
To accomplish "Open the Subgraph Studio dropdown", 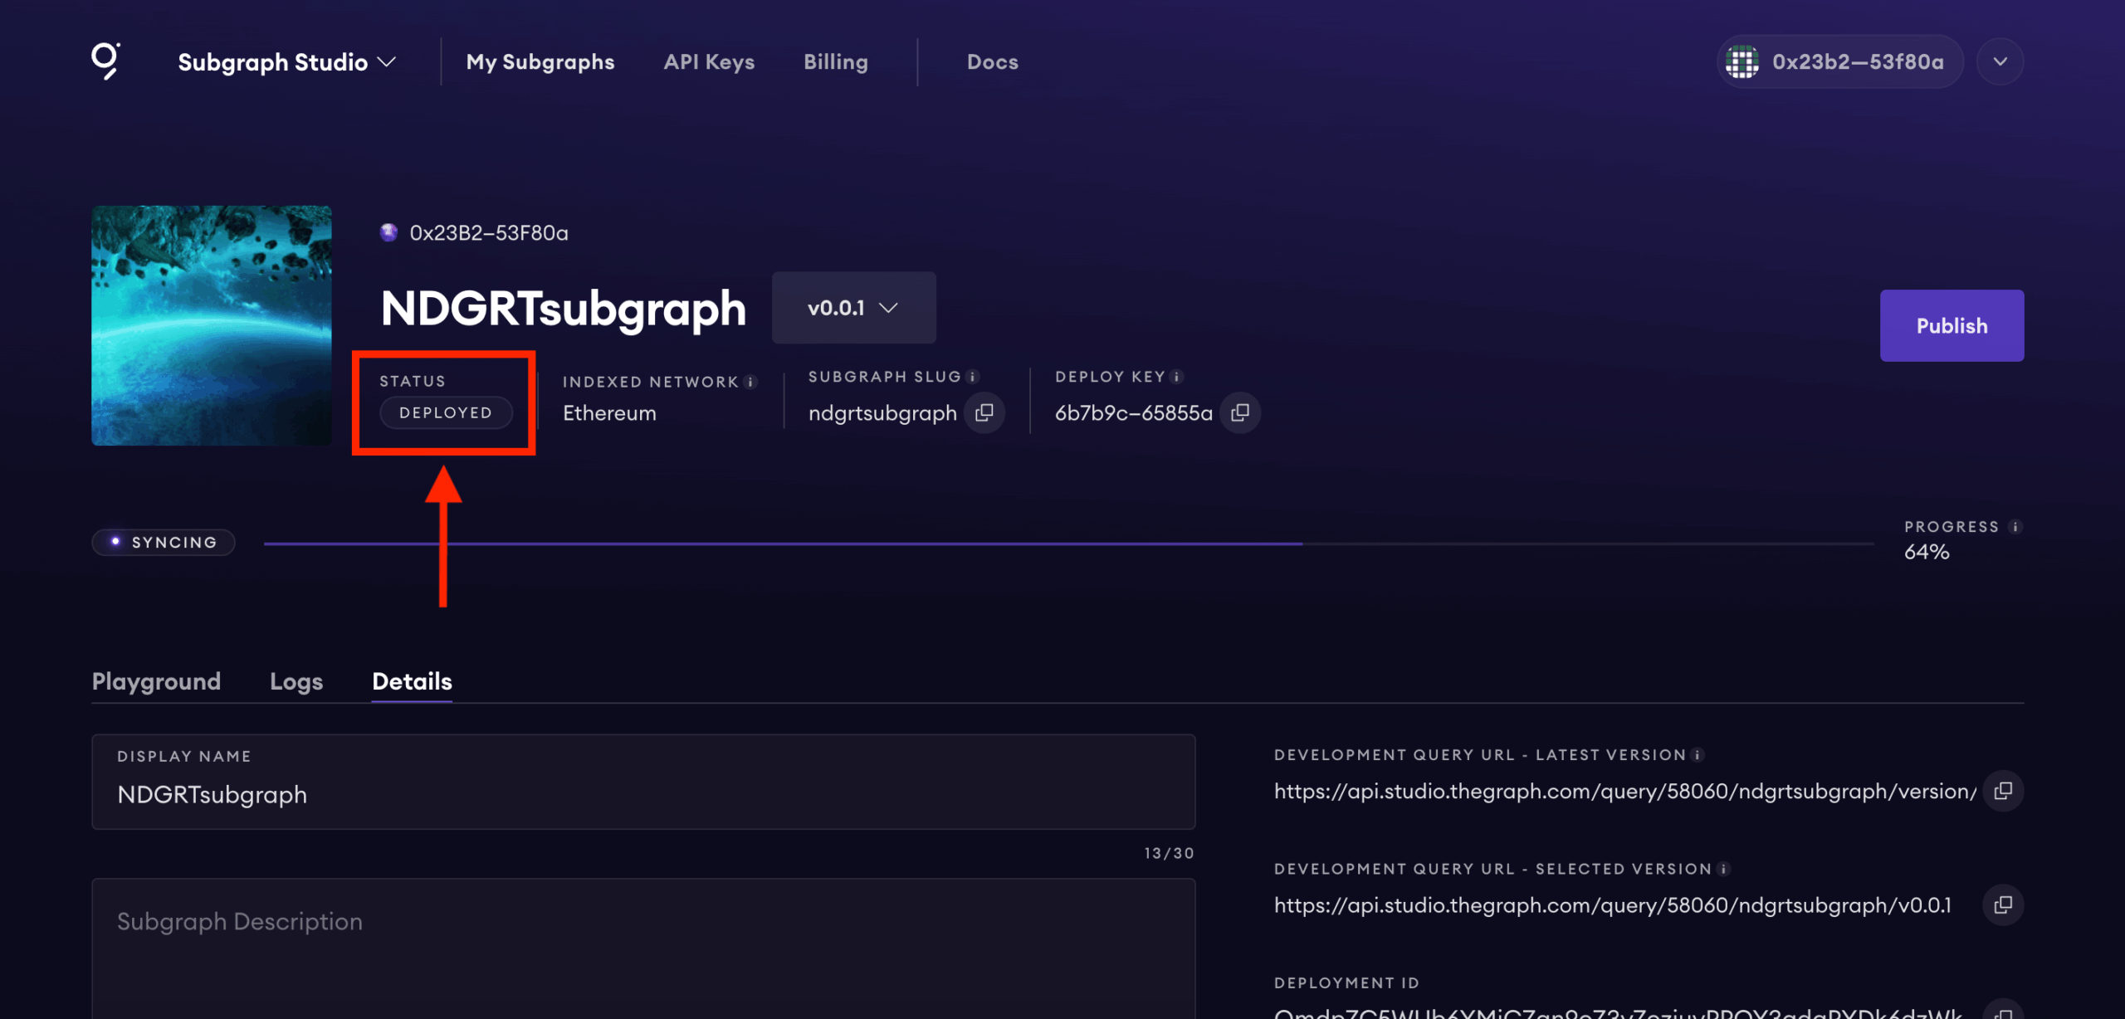I will (287, 62).
